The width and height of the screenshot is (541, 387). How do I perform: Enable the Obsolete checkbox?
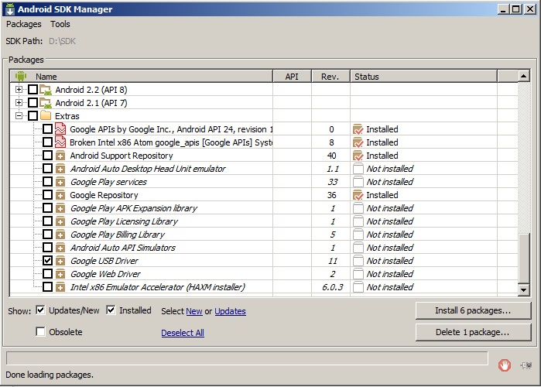41,332
